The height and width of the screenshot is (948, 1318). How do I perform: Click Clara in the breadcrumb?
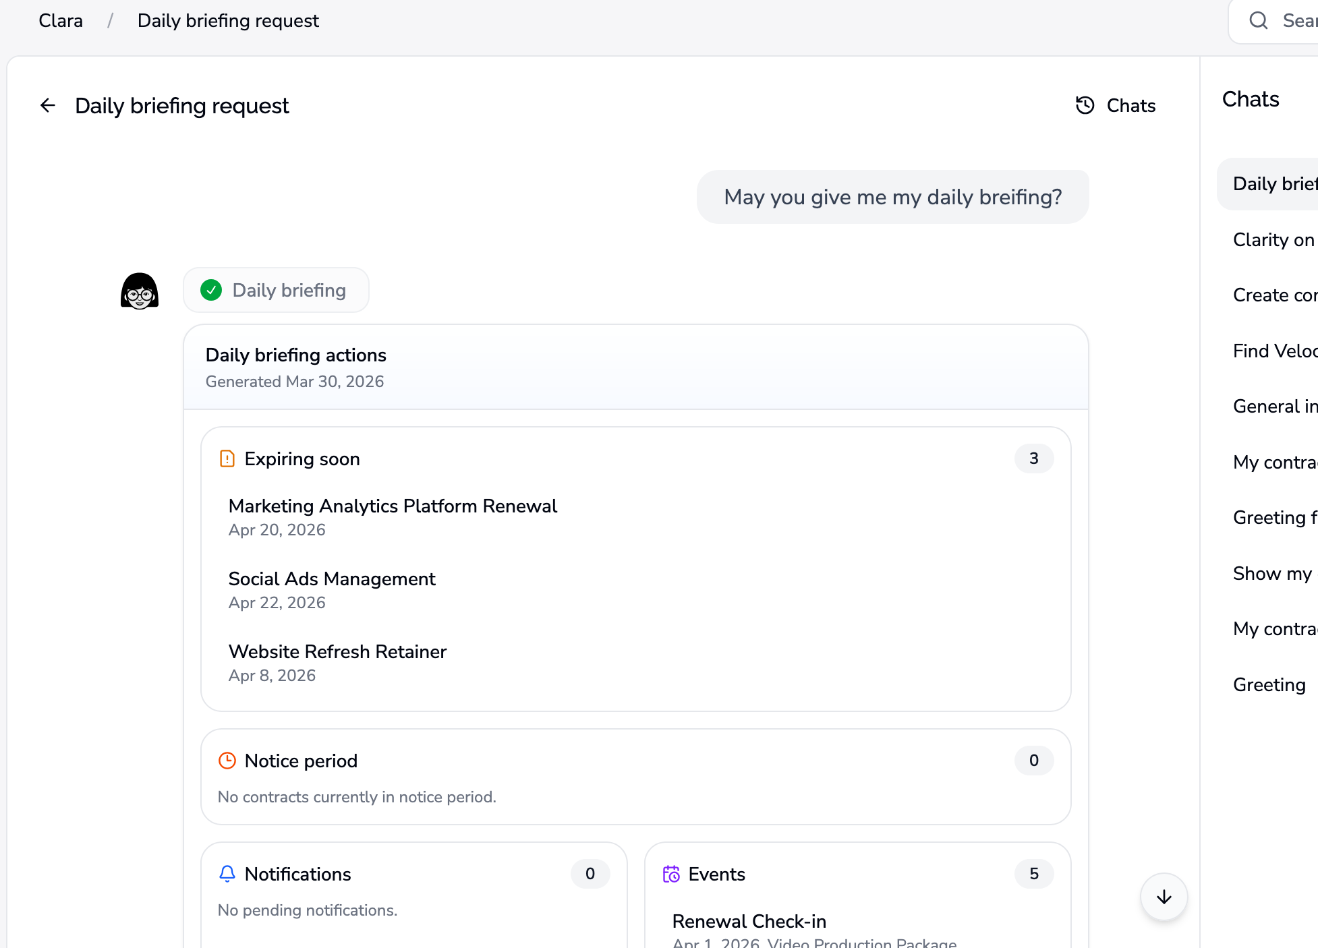coord(60,20)
